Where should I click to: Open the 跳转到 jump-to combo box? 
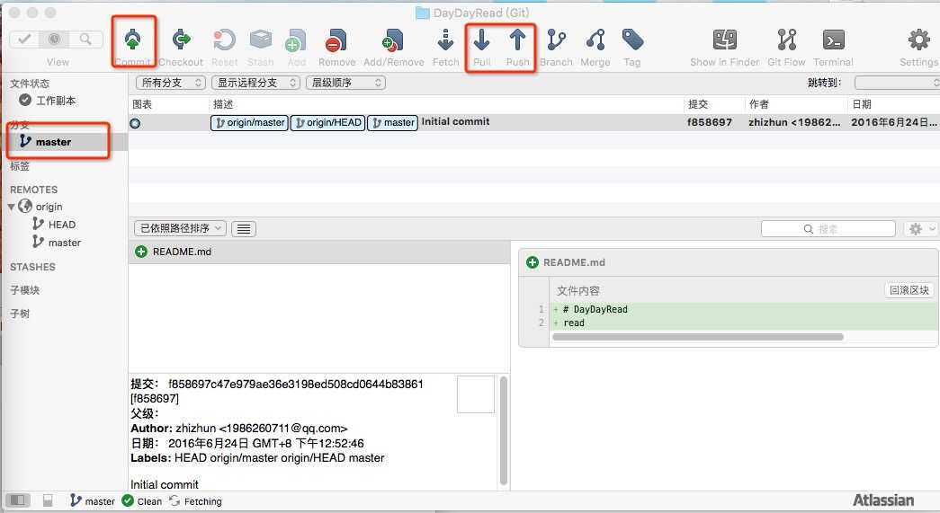tap(897, 83)
